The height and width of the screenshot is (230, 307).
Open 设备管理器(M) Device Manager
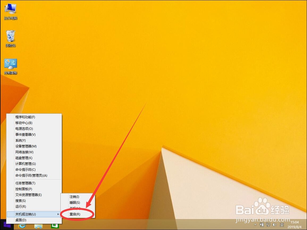click(25, 146)
